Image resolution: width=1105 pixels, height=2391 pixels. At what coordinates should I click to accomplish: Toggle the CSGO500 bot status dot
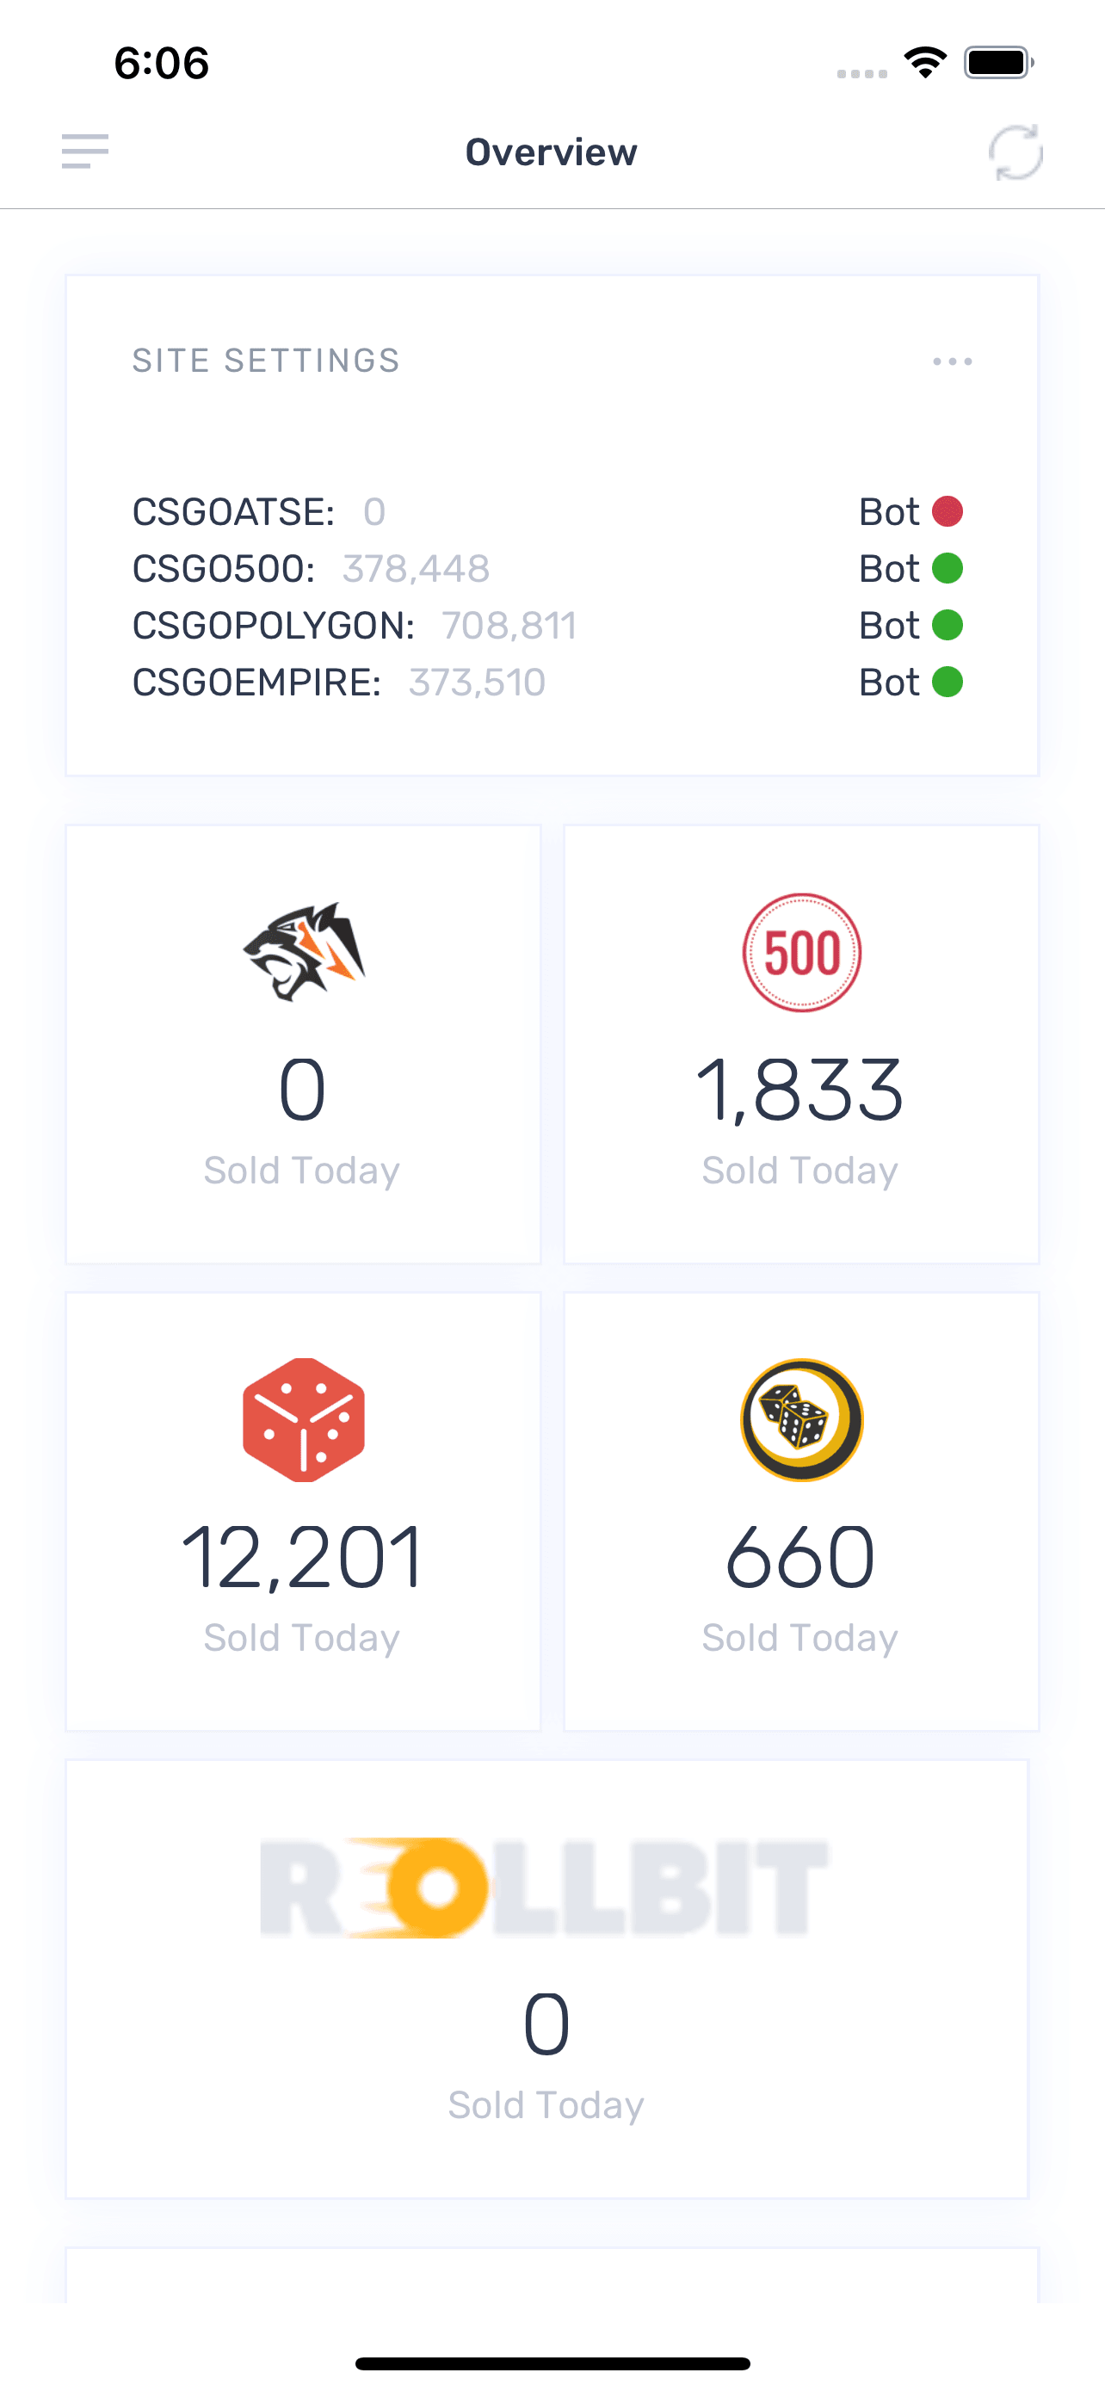948,568
